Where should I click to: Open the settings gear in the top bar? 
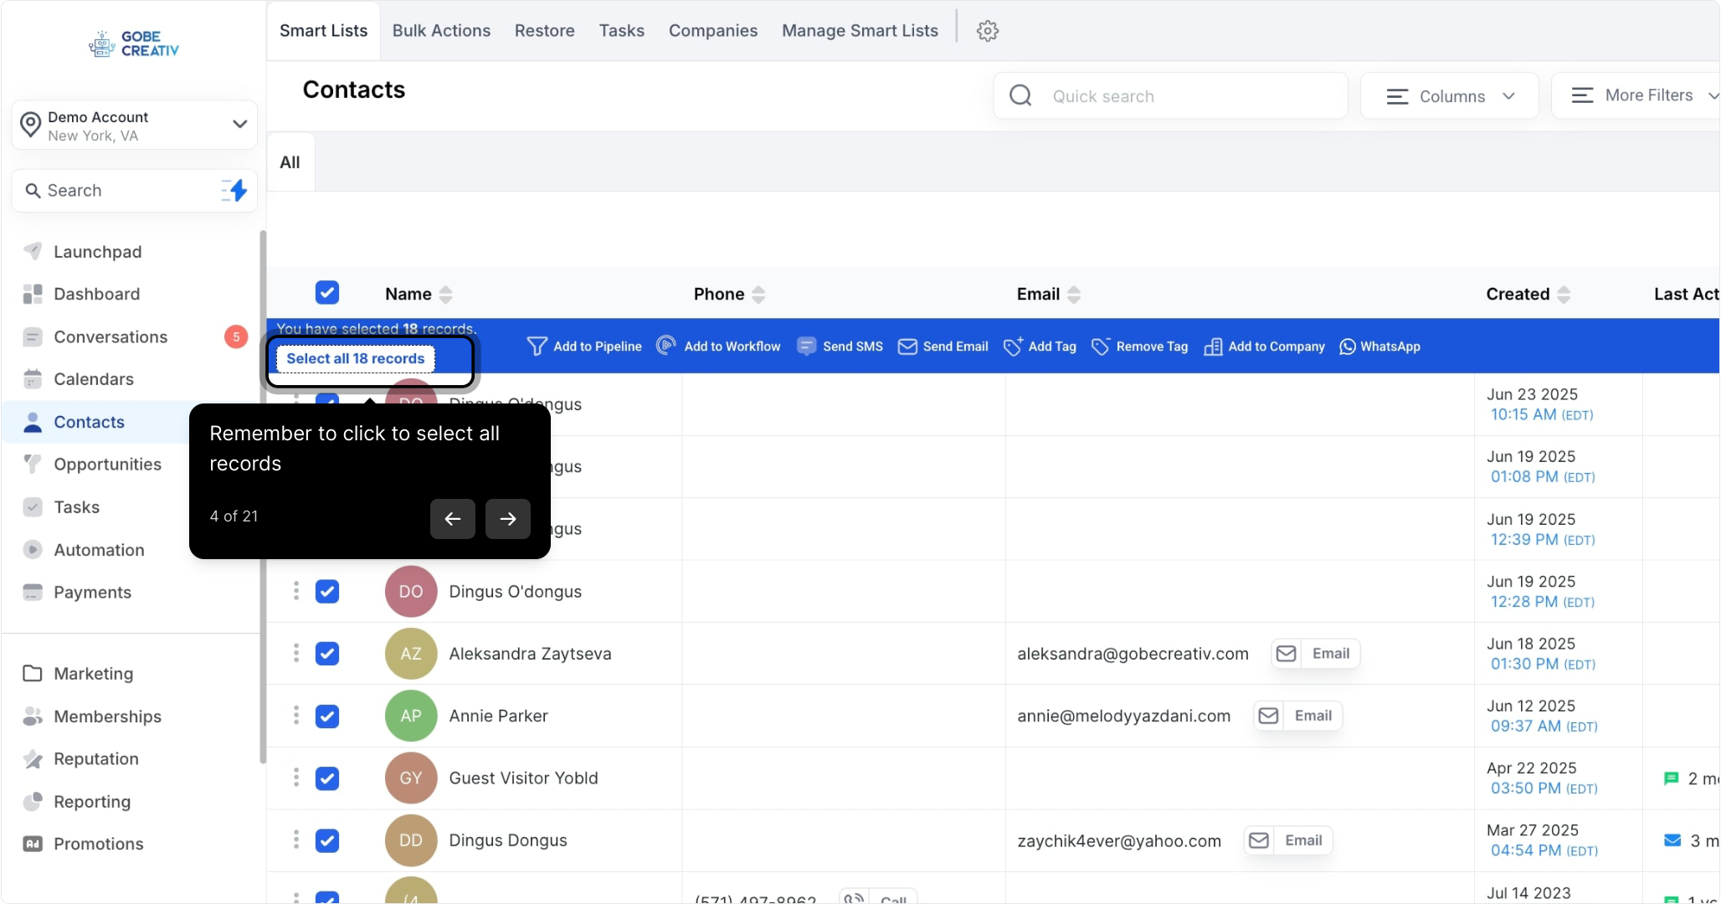click(987, 31)
